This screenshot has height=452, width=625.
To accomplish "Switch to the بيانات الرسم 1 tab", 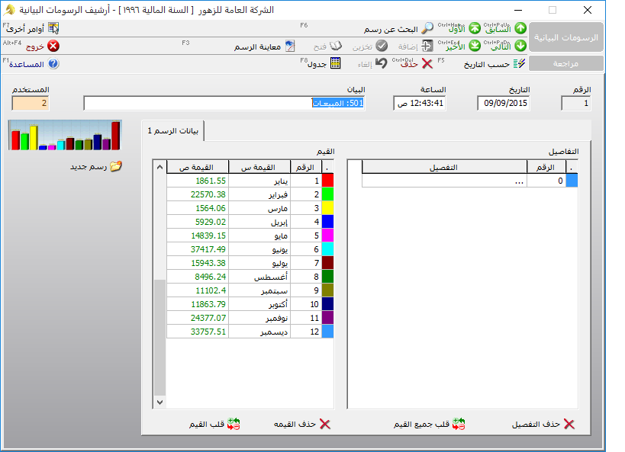I will pyautogui.click(x=173, y=130).
